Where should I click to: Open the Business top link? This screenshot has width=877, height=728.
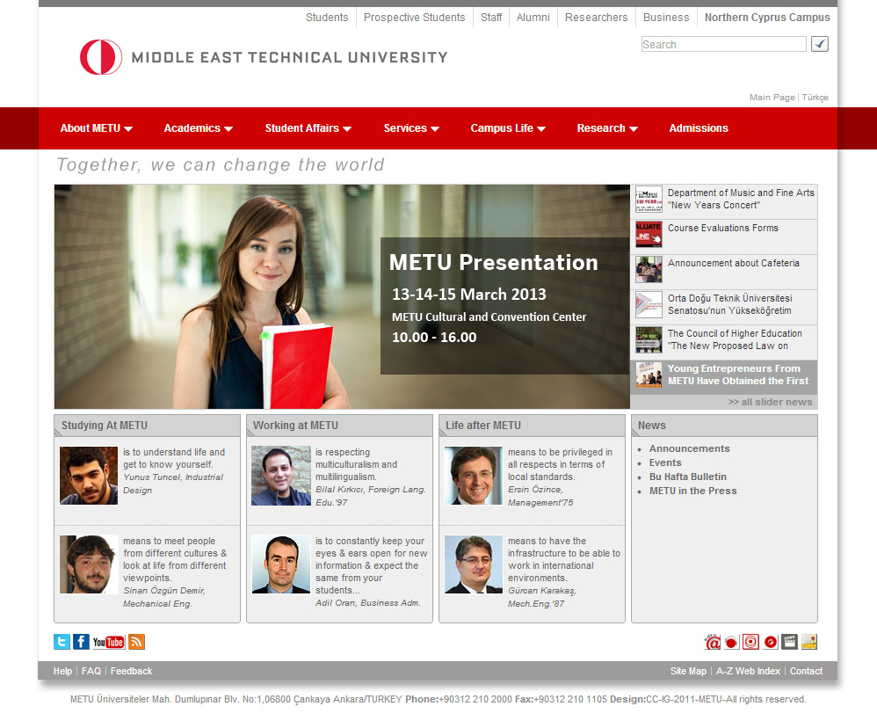coord(666,18)
